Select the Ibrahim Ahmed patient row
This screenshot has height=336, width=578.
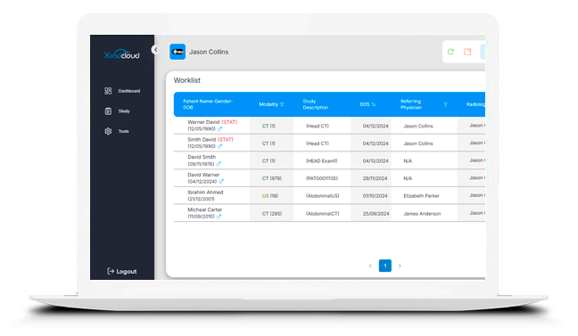point(329,195)
